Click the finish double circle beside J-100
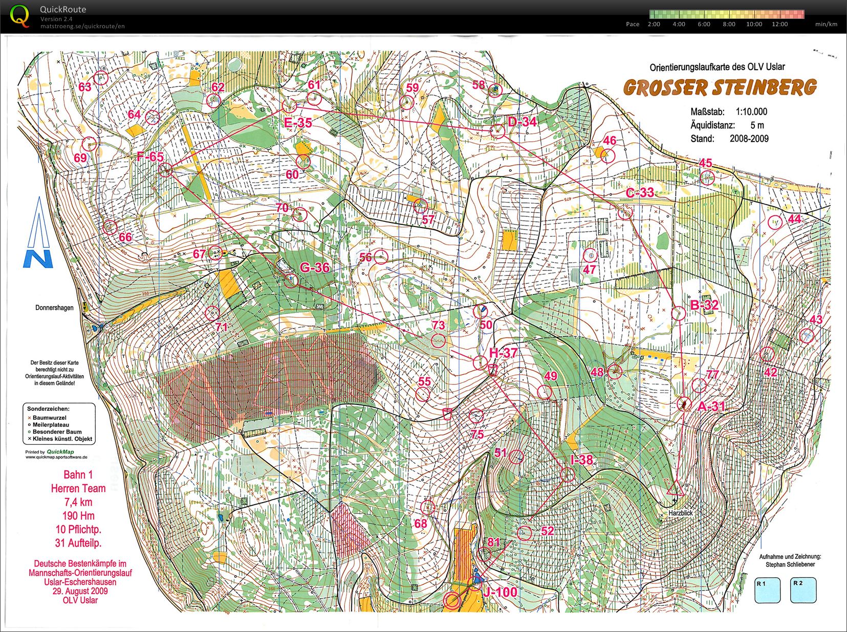847x632 pixels. [452, 600]
